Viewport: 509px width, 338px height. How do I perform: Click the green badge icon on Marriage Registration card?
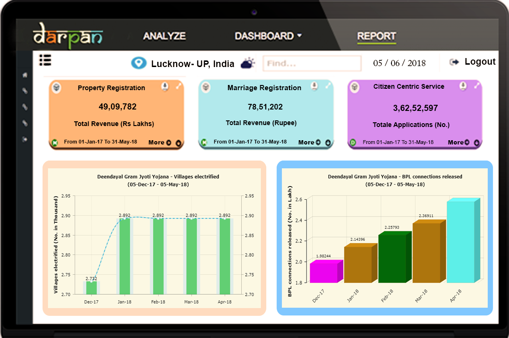(204, 142)
